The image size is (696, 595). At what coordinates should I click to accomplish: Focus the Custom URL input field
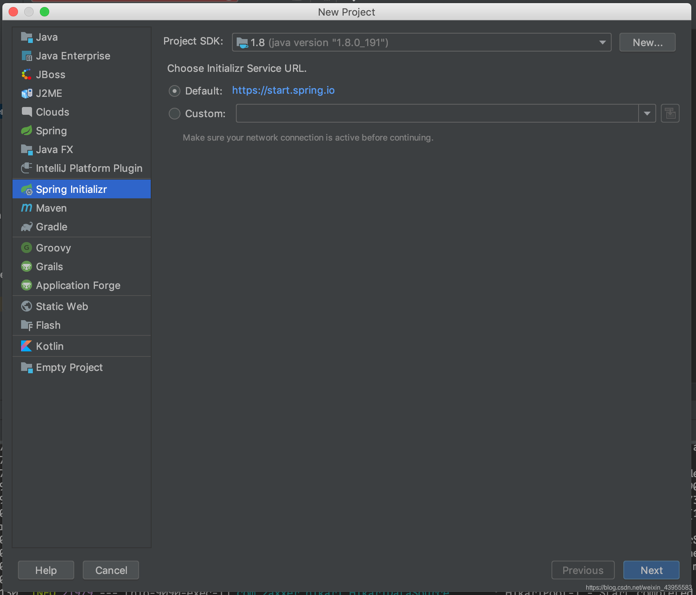(x=437, y=114)
